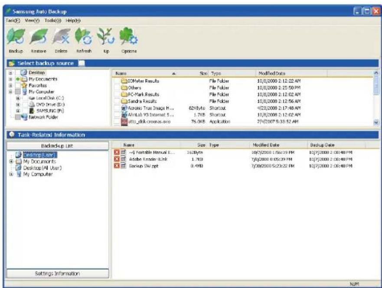Screen dimensions: 382x288
Task: Expand My Documents in backup list
Action: click(11, 161)
